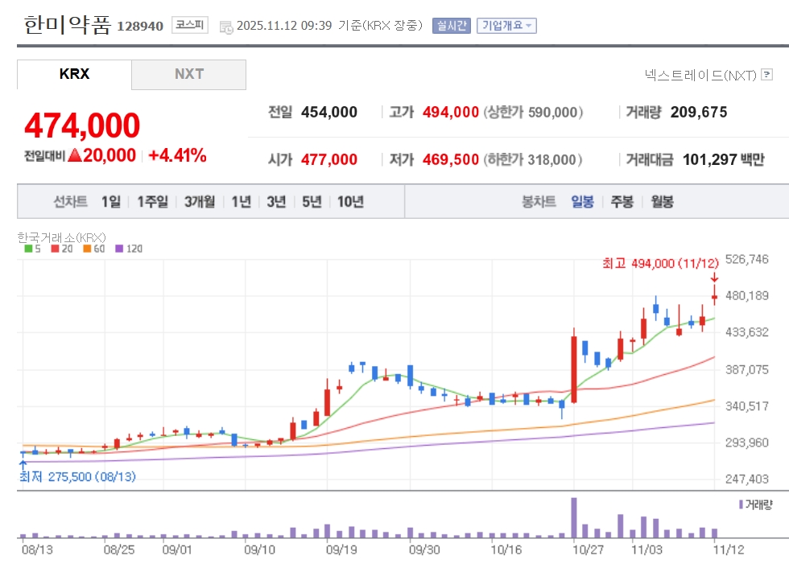Click the purple 거래량 legend marker

click(741, 504)
